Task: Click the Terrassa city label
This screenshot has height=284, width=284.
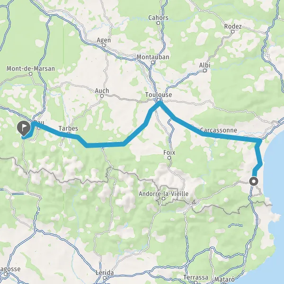Action: click(195, 277)
